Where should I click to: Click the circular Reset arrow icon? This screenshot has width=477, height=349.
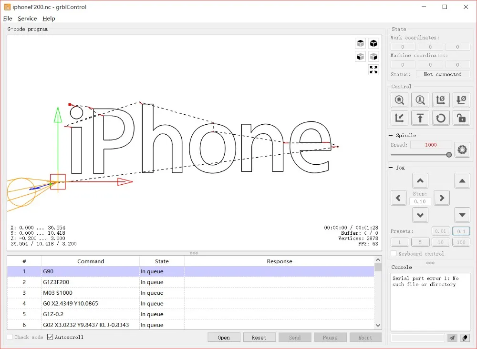tap(440, 118)
